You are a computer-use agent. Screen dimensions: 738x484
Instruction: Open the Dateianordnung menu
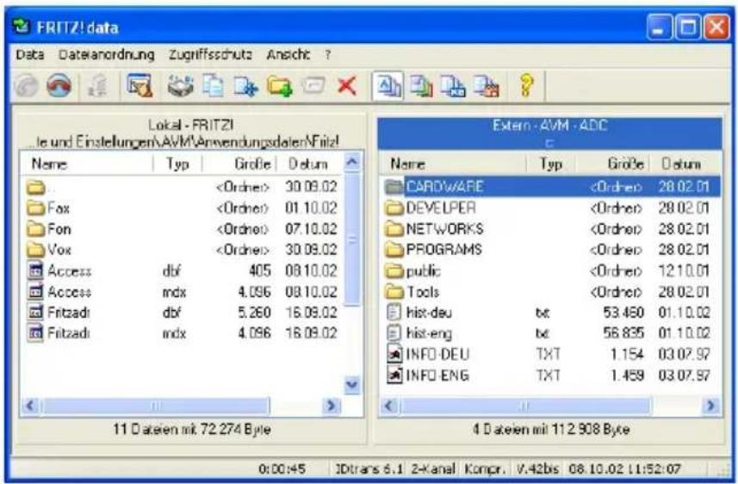(107, 54)
